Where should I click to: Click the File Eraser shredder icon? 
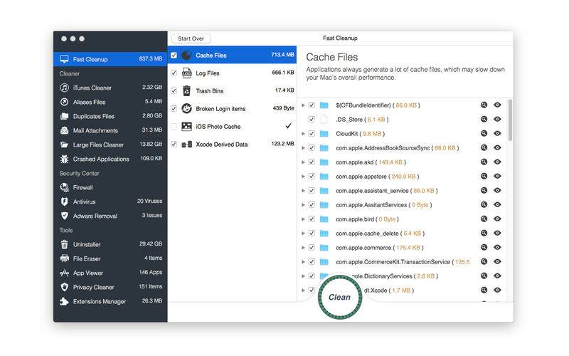point(64,258)
